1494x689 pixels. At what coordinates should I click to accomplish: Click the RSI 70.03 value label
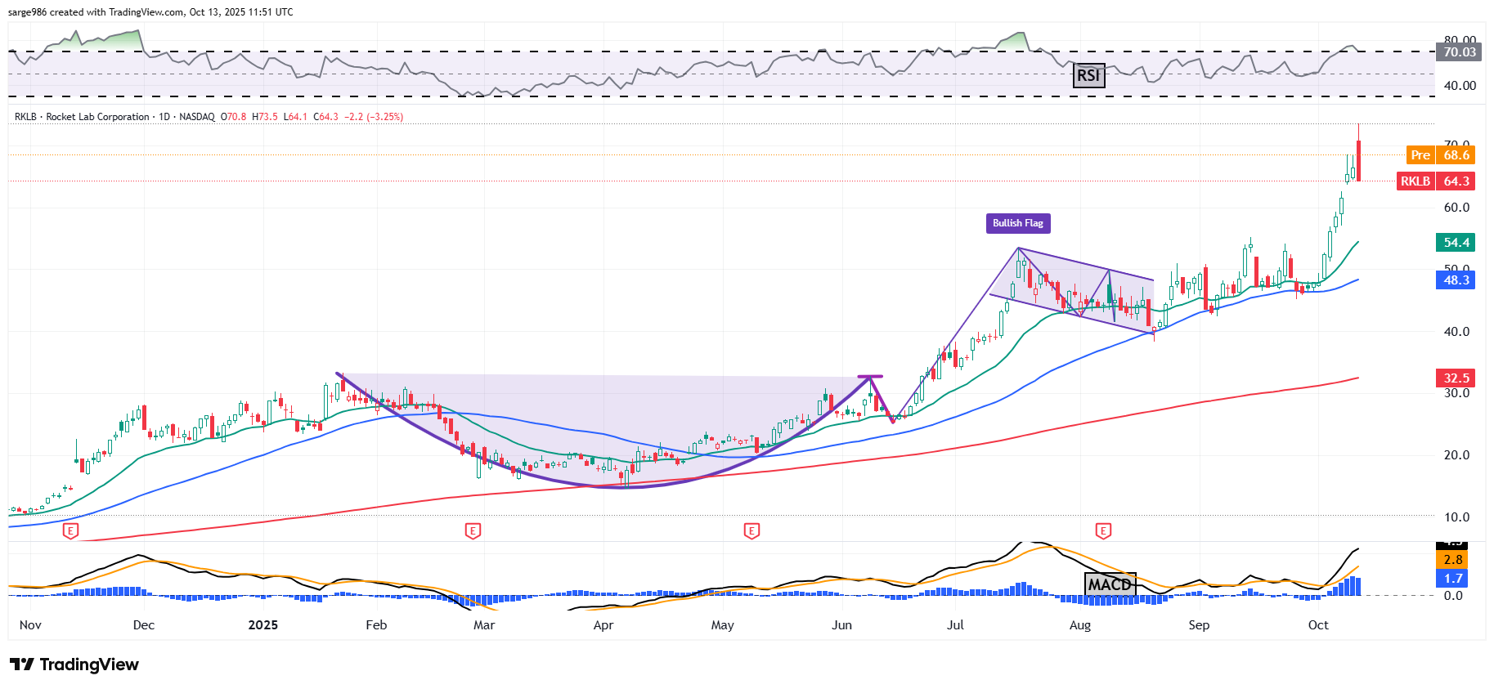click(1459, 52)
